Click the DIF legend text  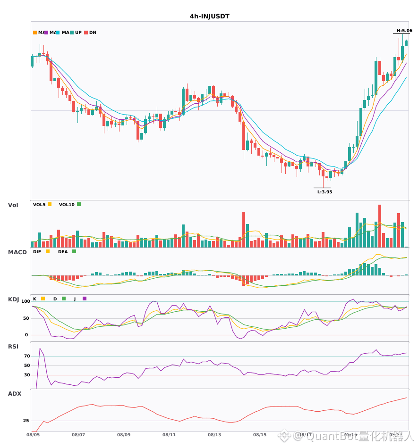37,252
